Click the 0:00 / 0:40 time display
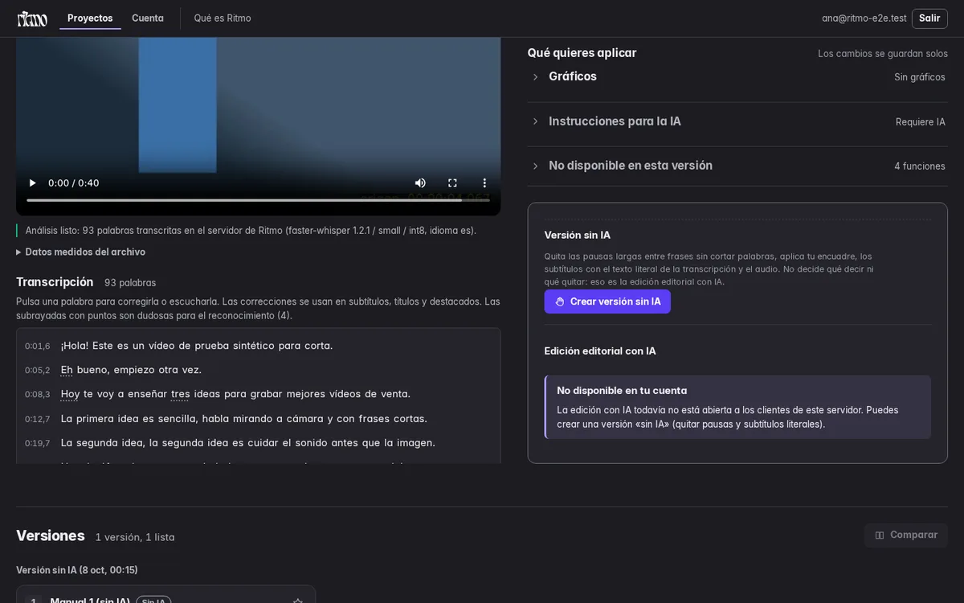964x603 pixels. coord(74,183)
